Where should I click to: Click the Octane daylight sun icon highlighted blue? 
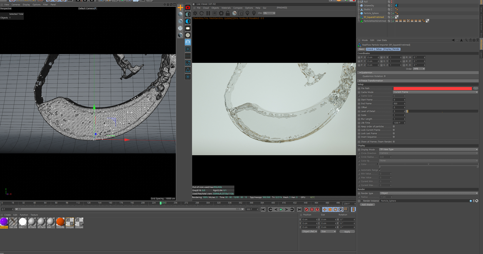coord(188,42)
